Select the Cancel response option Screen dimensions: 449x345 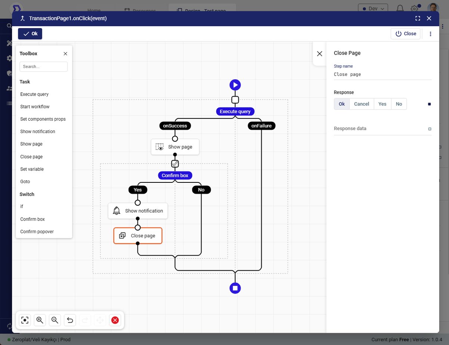click(x=361, y=104)
